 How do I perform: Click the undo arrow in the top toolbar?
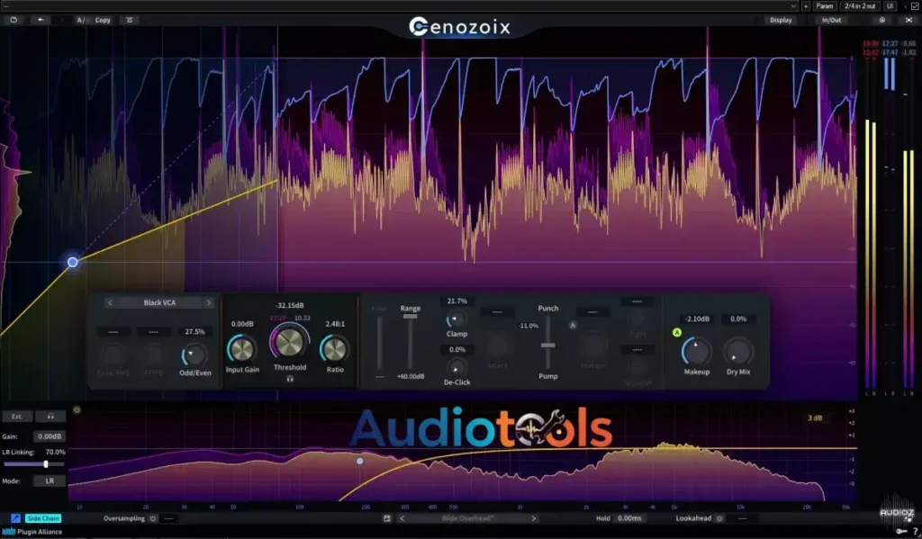41,19
